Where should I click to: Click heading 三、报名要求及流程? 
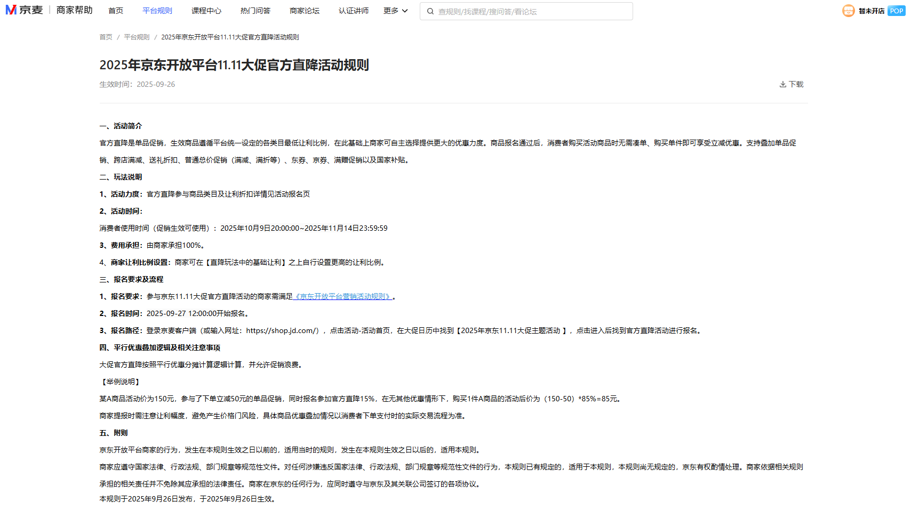[x=131, y=279]
